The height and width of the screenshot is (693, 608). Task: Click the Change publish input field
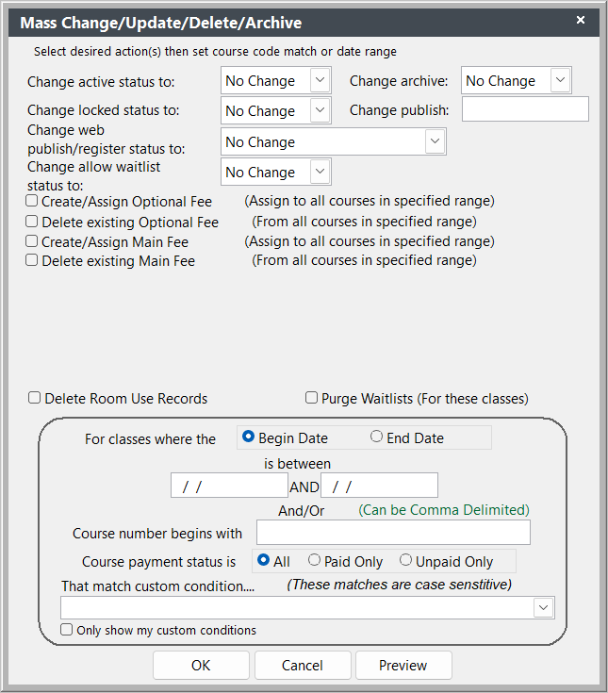(525, 109)
